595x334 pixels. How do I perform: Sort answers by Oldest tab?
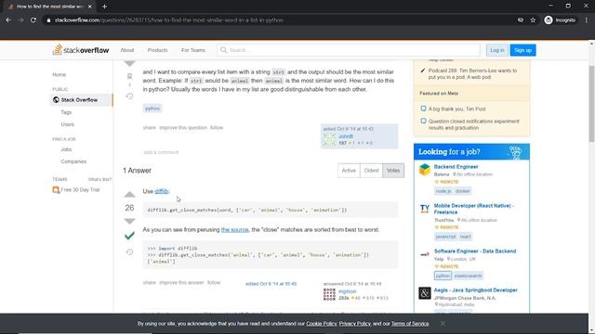pos(372,171)
